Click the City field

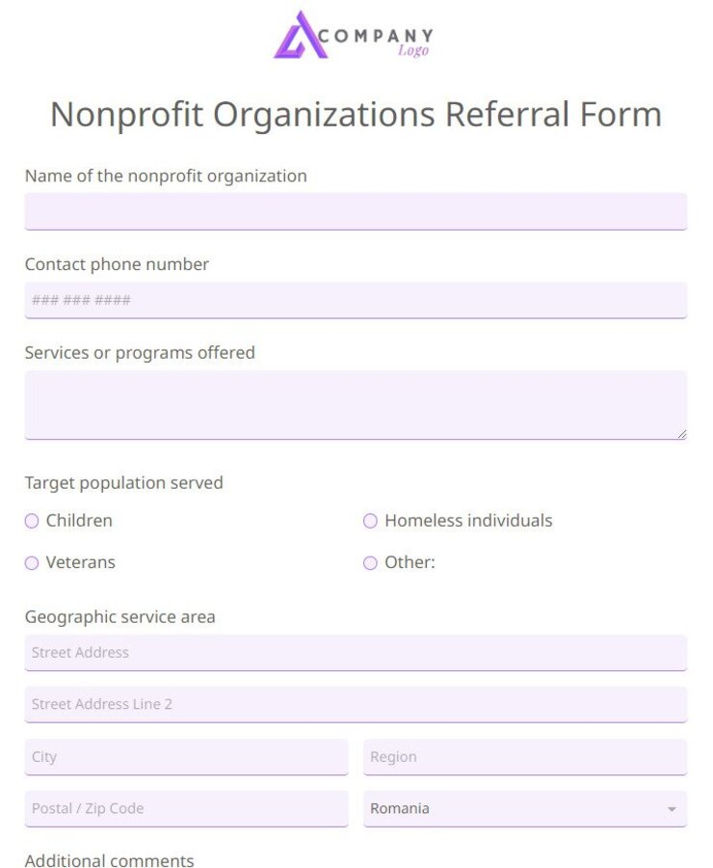click(x=186, y=757)
